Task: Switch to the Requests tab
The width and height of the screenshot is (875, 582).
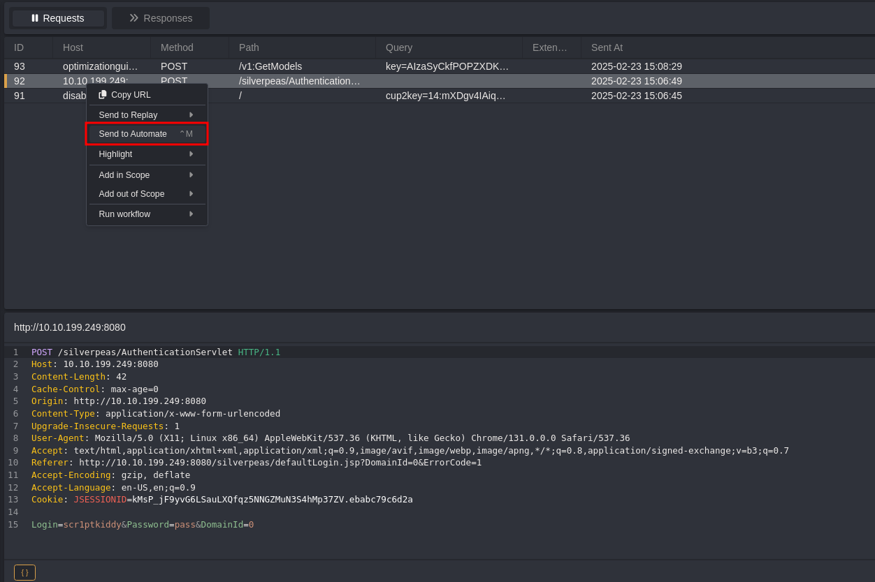Action: [58, 18]
